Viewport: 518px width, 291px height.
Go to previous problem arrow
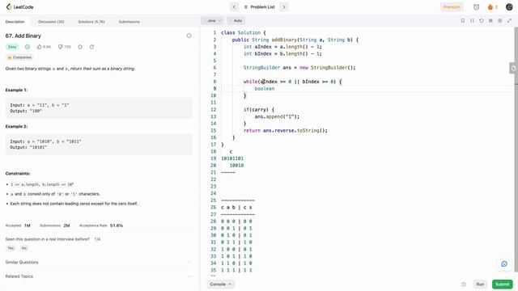(x=234, y=7)
